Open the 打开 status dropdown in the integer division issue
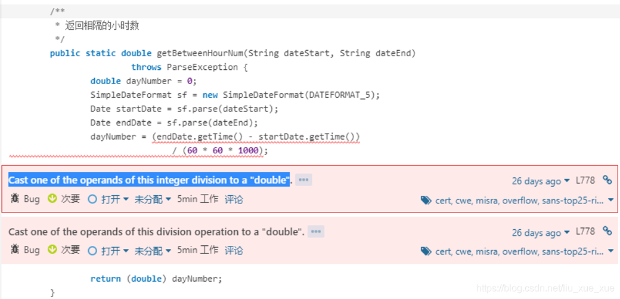The width and height of the screenshot is (620, 299). [x=108, y=199]
